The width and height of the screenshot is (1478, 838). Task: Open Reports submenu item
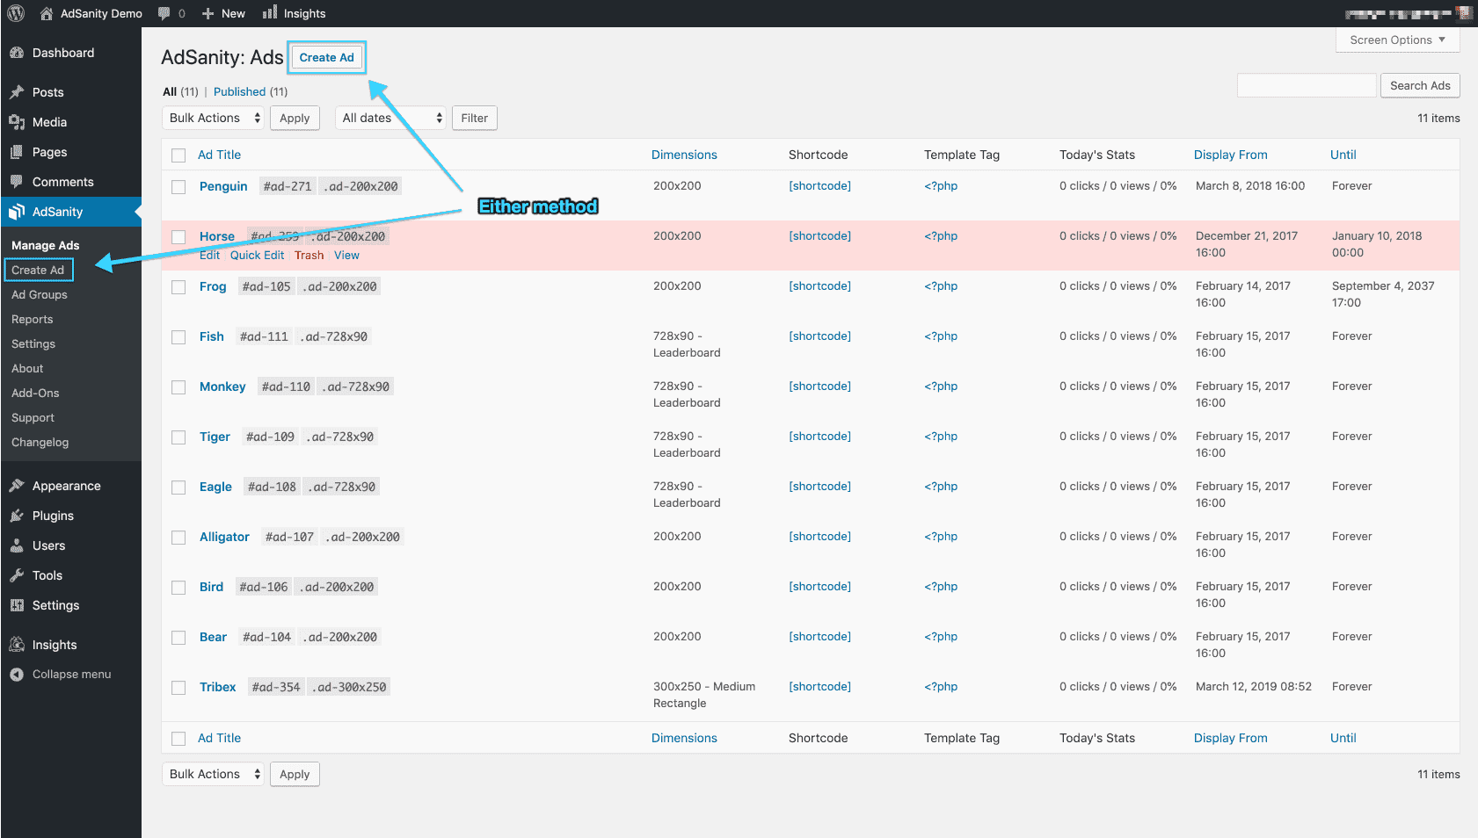(x=33, y=319)
